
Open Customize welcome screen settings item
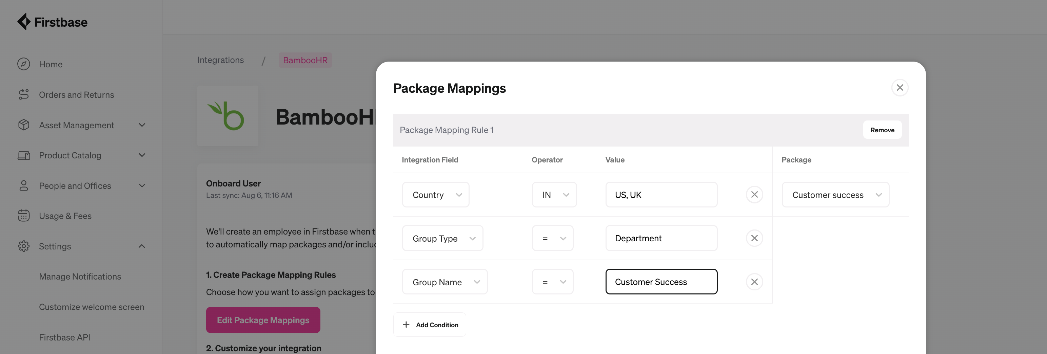coord(92,307)
